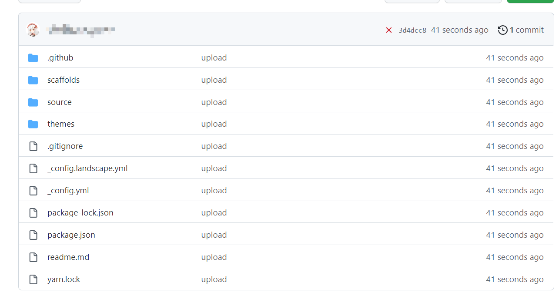Open the package-lock.json file
The width and height of the screenshot is (559, 296).
pyautogui.click(x=80, y=213)
